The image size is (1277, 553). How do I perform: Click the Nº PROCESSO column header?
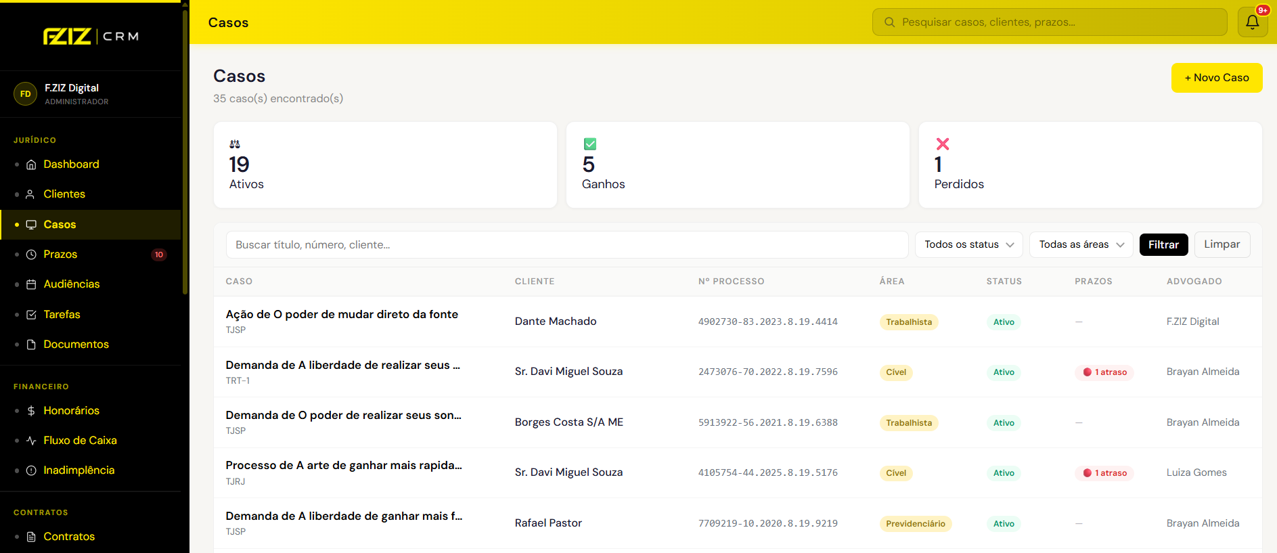(x=732, y=282)
